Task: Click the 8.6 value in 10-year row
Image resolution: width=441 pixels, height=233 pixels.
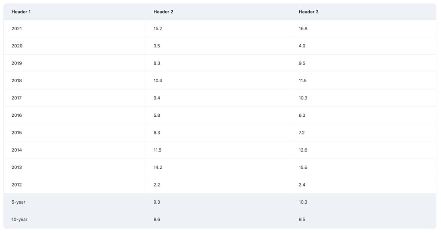Action: pyautogui.click(x=157, y=220)
